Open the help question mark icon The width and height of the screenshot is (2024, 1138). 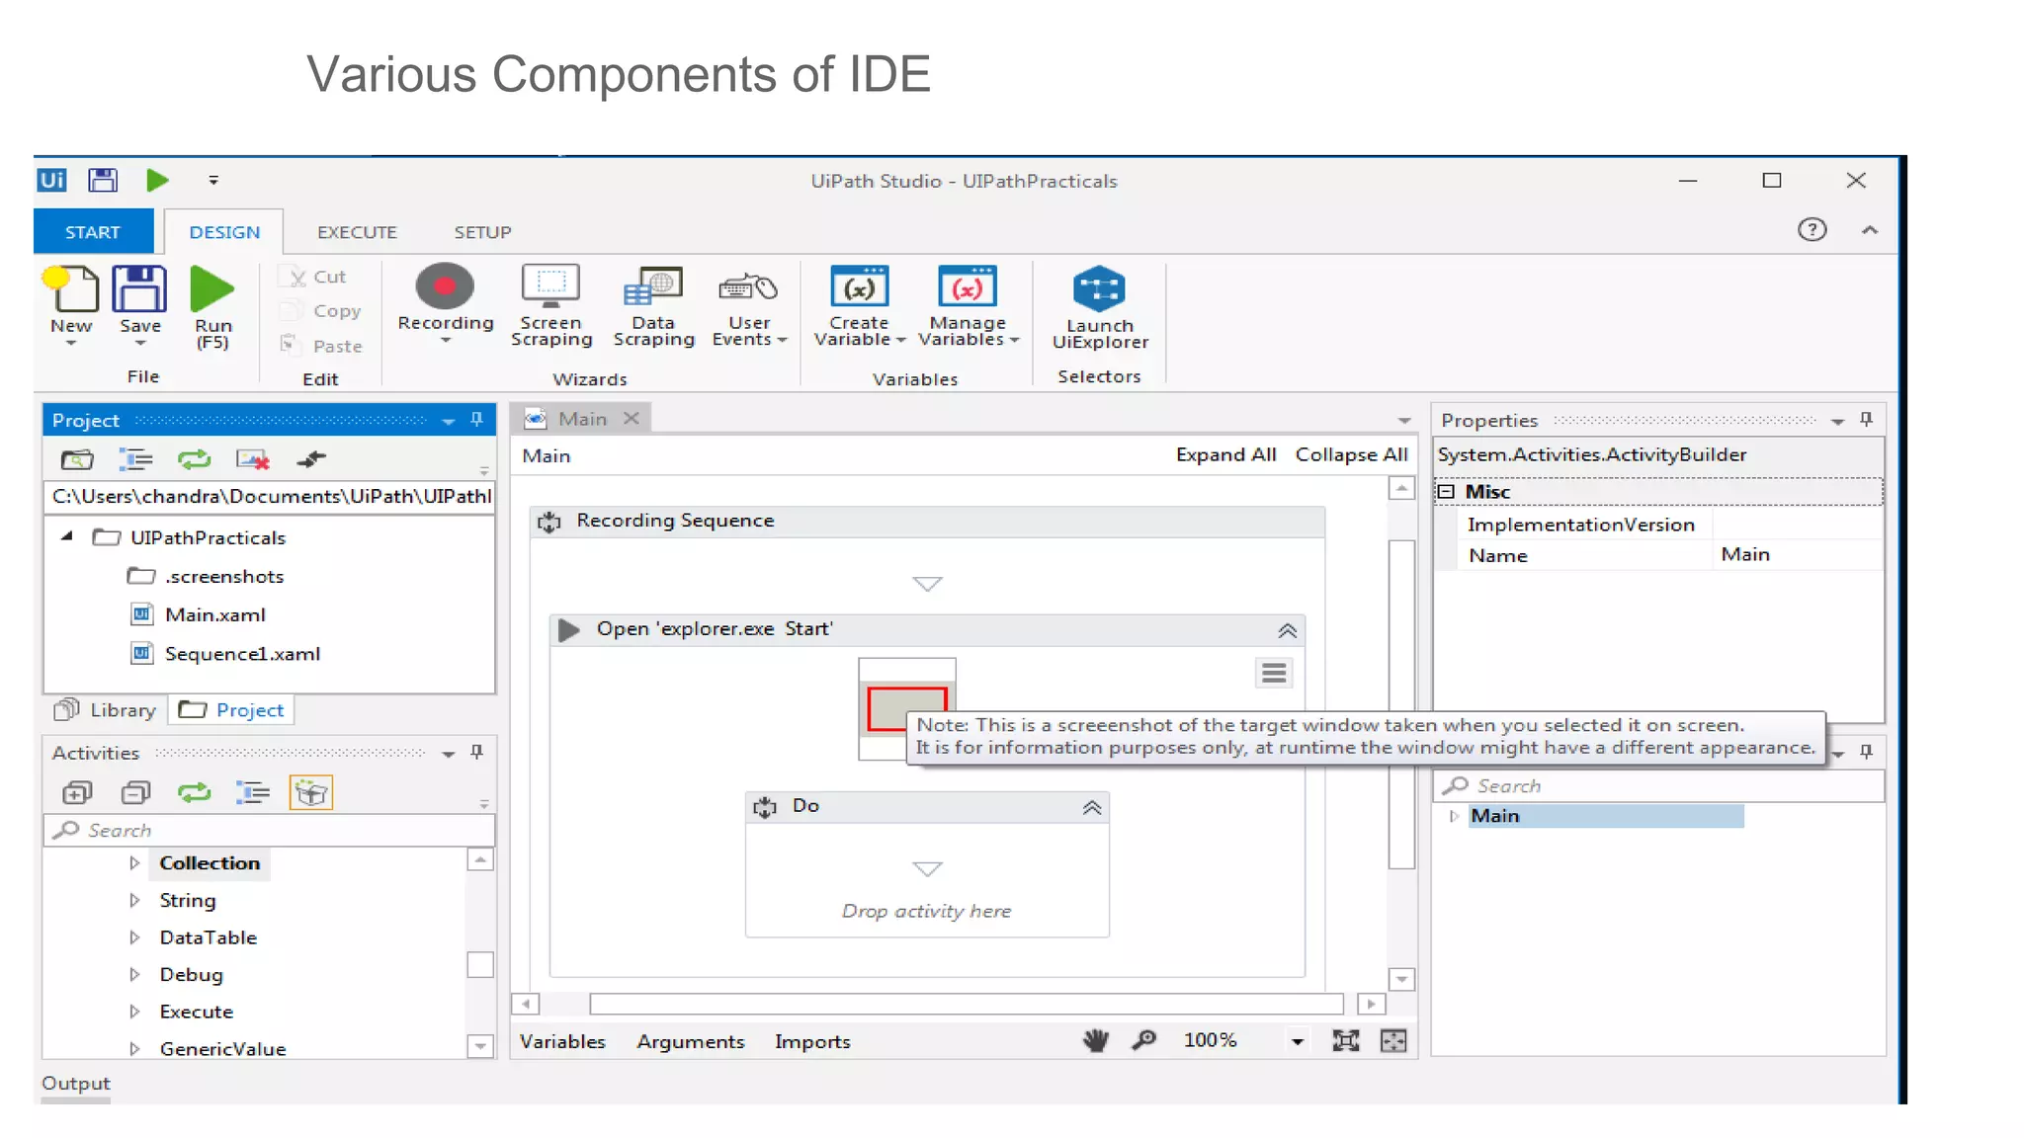(1812, 230)
